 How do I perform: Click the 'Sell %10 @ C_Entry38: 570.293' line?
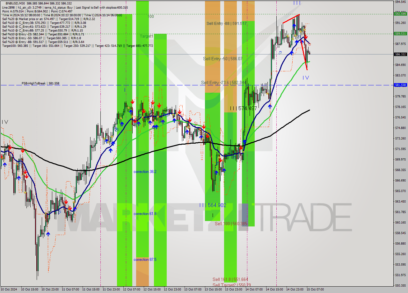[44, 23]
